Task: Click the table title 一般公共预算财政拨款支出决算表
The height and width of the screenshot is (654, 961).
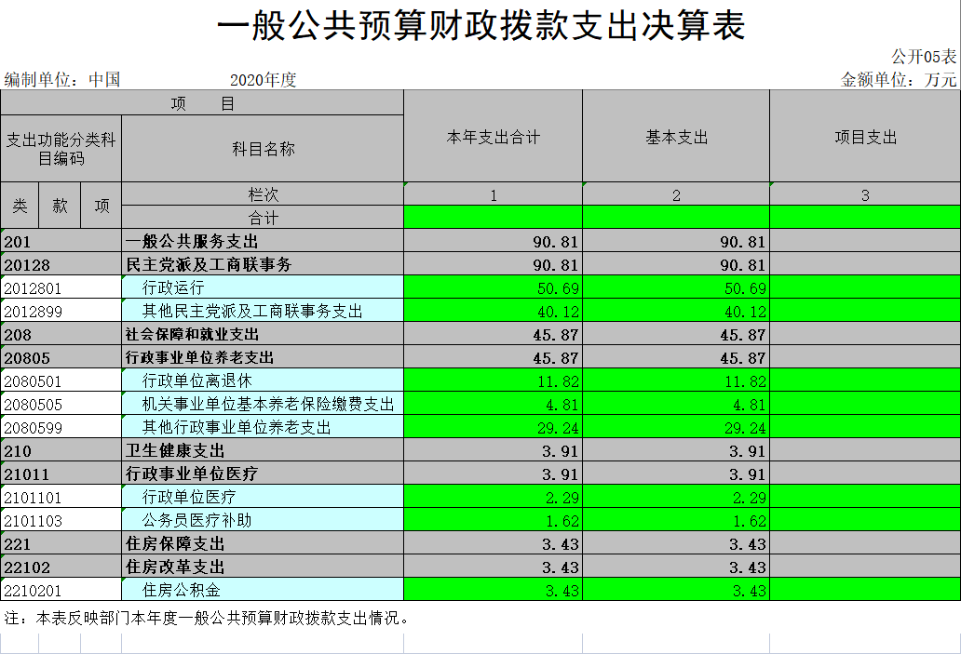Action: coord(480,26)
